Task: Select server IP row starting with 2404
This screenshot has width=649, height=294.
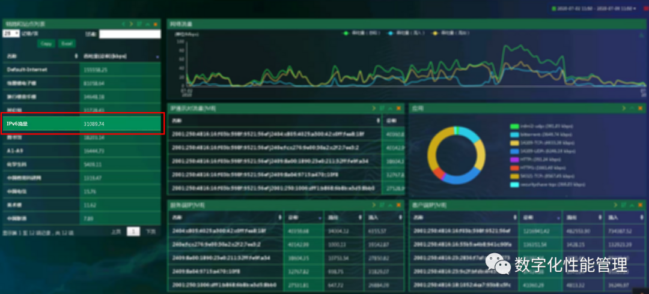Action: point(286,231)
